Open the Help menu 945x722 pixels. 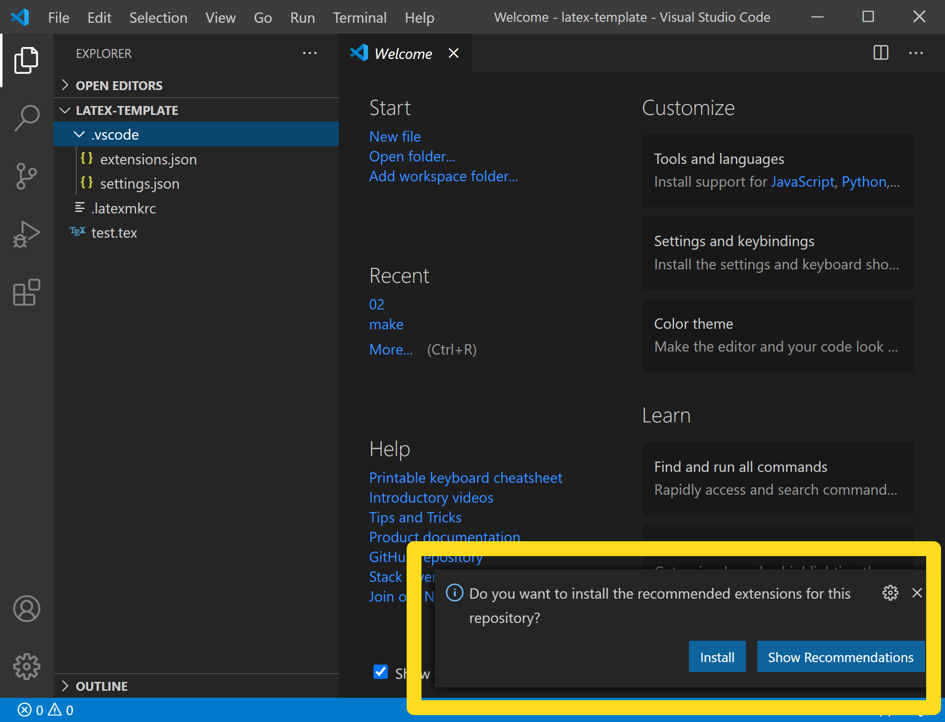point(419,17)
